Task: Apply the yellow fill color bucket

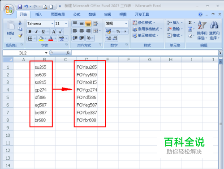Action: tap(41, 38)
